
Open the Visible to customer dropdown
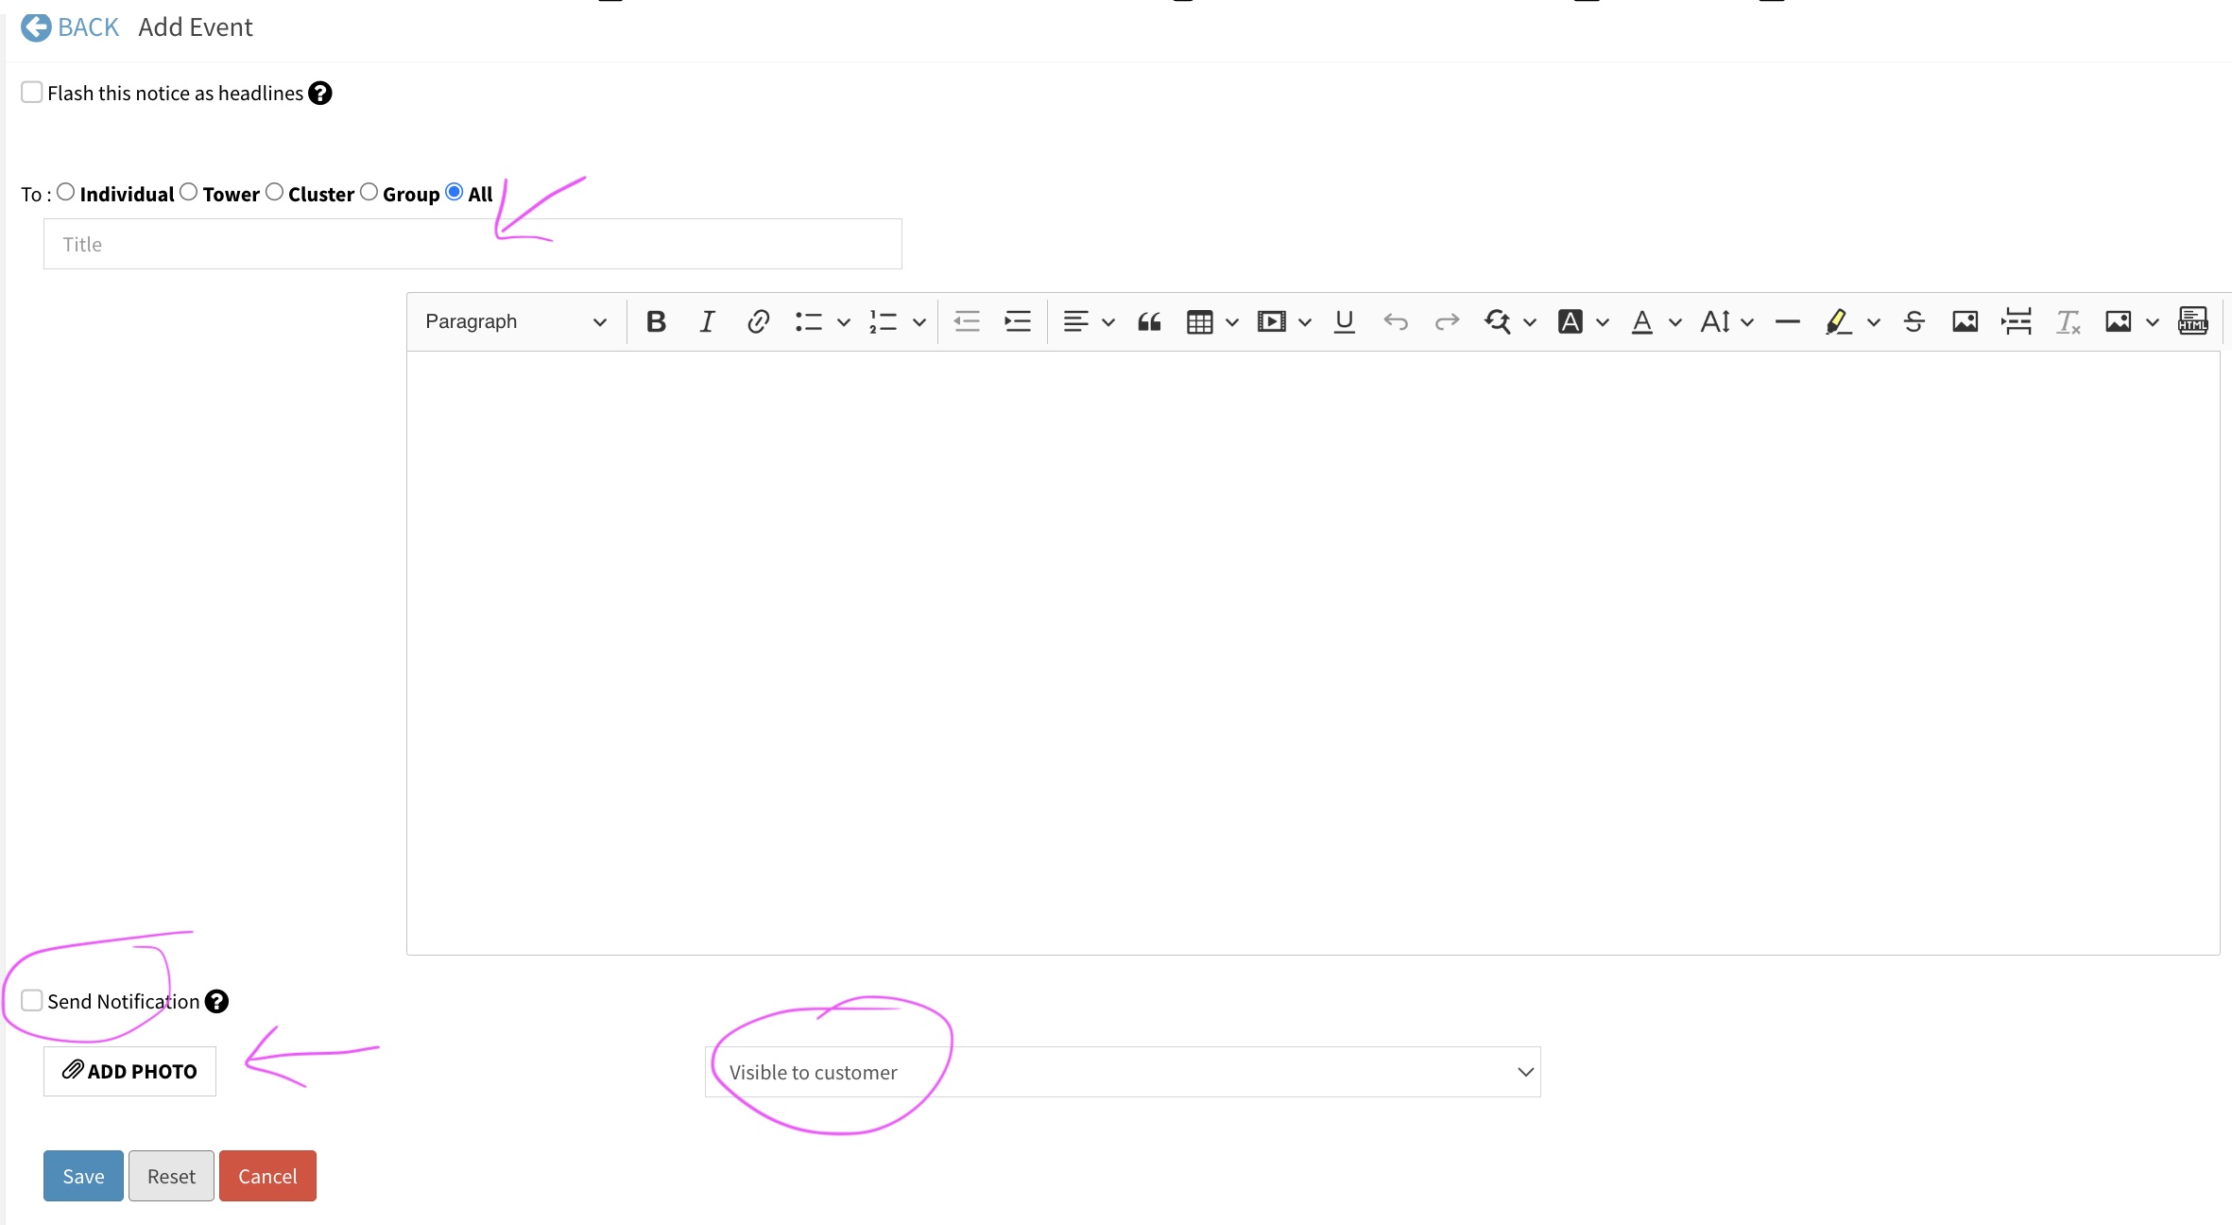[x=1121, y=1071]
